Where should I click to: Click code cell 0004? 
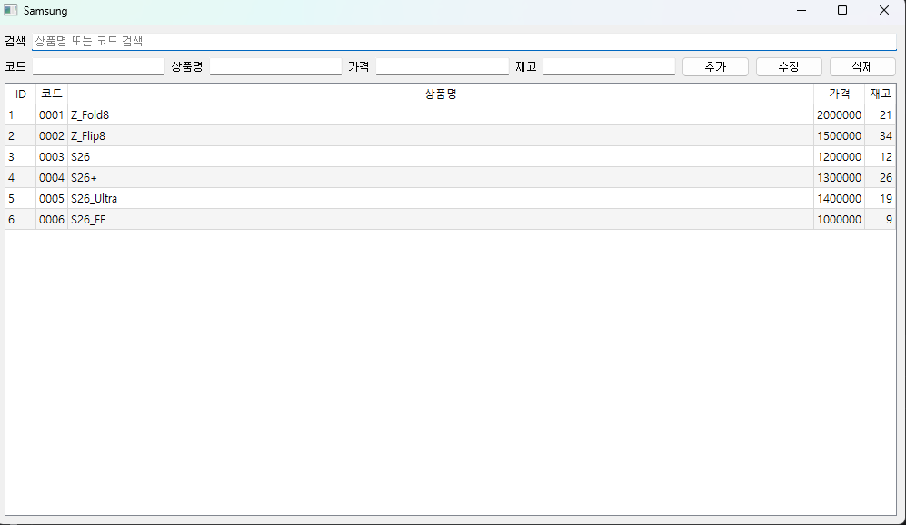52,177
